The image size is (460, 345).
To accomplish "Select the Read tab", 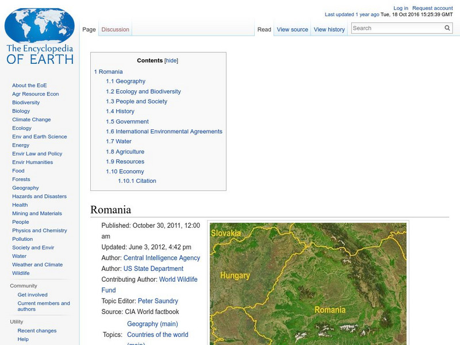I will [x=263, y=29].
